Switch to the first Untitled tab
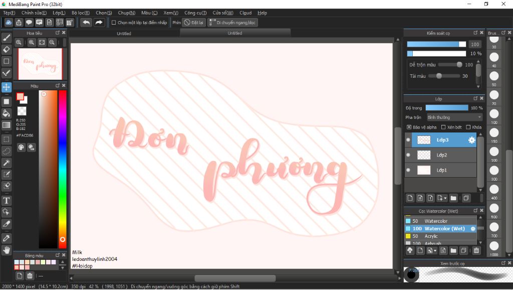 [x=124, y=34]
